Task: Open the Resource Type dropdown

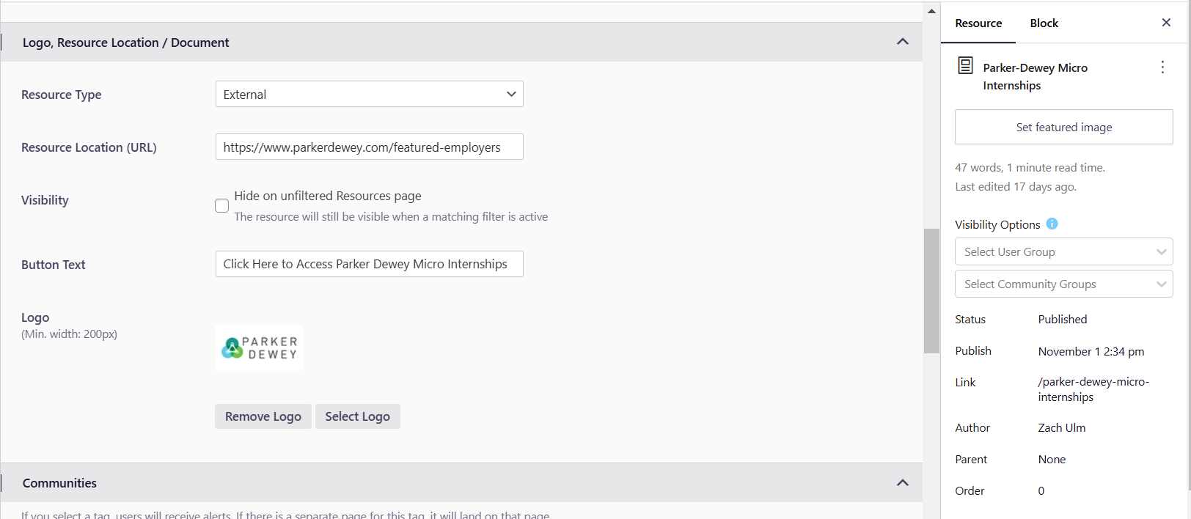Action: point(369,95)
